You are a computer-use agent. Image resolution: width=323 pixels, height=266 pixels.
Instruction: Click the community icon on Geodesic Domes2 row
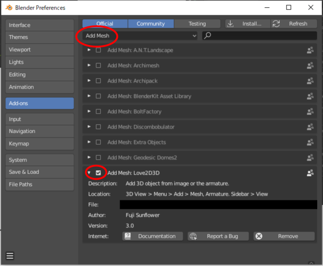point(310,158)
